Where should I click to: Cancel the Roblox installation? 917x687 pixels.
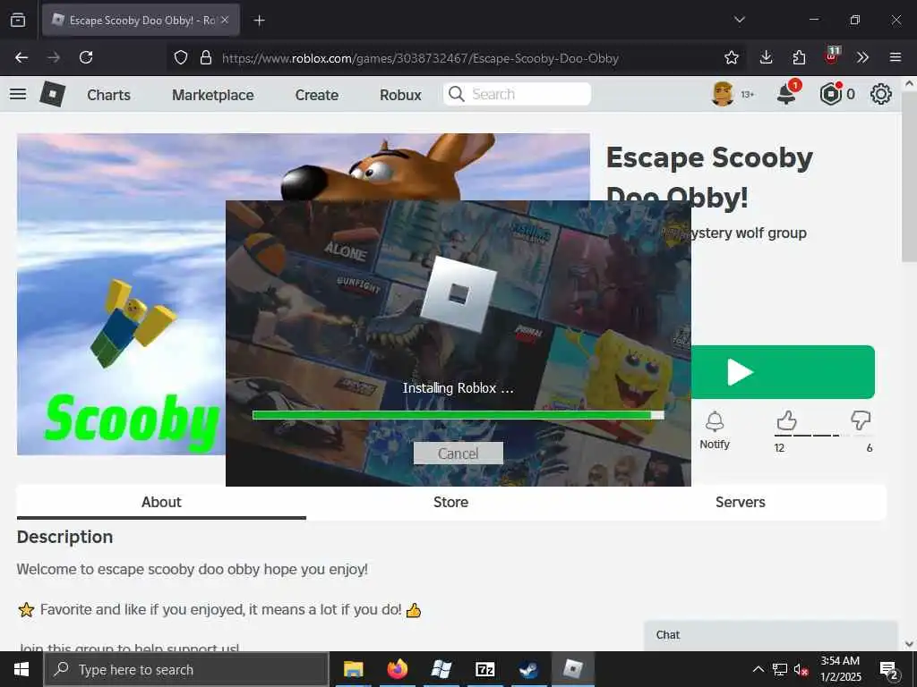(x=458, y=454)
